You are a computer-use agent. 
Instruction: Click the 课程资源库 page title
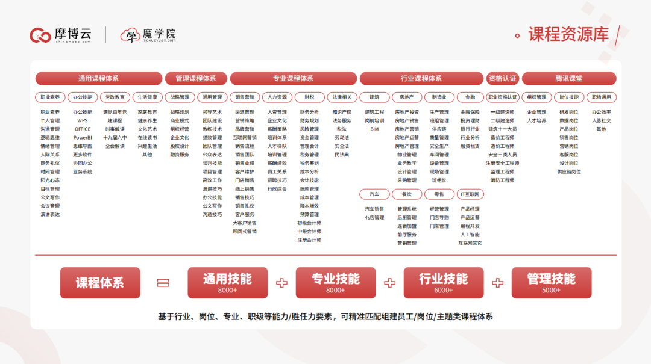pyautogui.click(x=568, y=35)
